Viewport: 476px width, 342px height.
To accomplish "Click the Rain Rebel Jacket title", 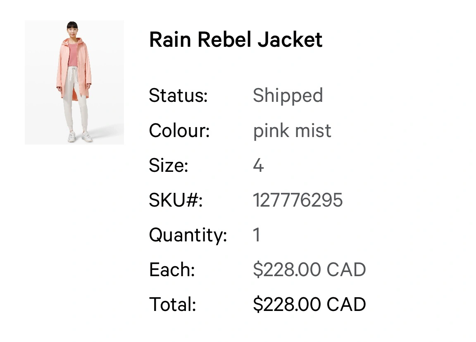I will [x=236, y=40].
